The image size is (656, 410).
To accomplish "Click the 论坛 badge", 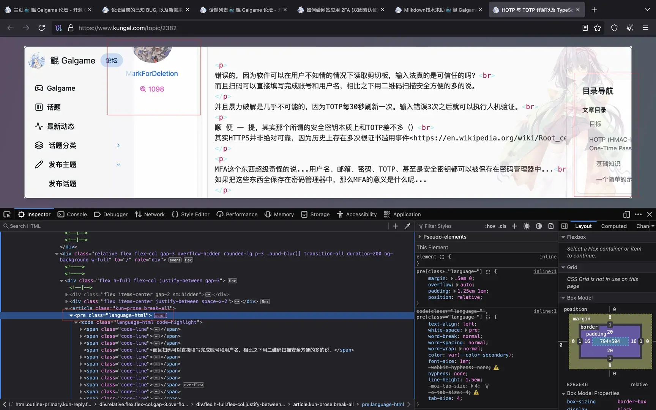I will click(x=112, y=60).
